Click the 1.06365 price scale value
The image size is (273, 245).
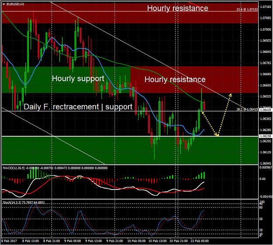click(266, 119)
